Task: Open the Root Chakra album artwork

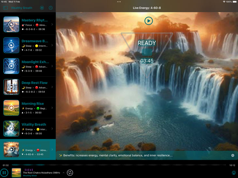Action: (16, 172)
